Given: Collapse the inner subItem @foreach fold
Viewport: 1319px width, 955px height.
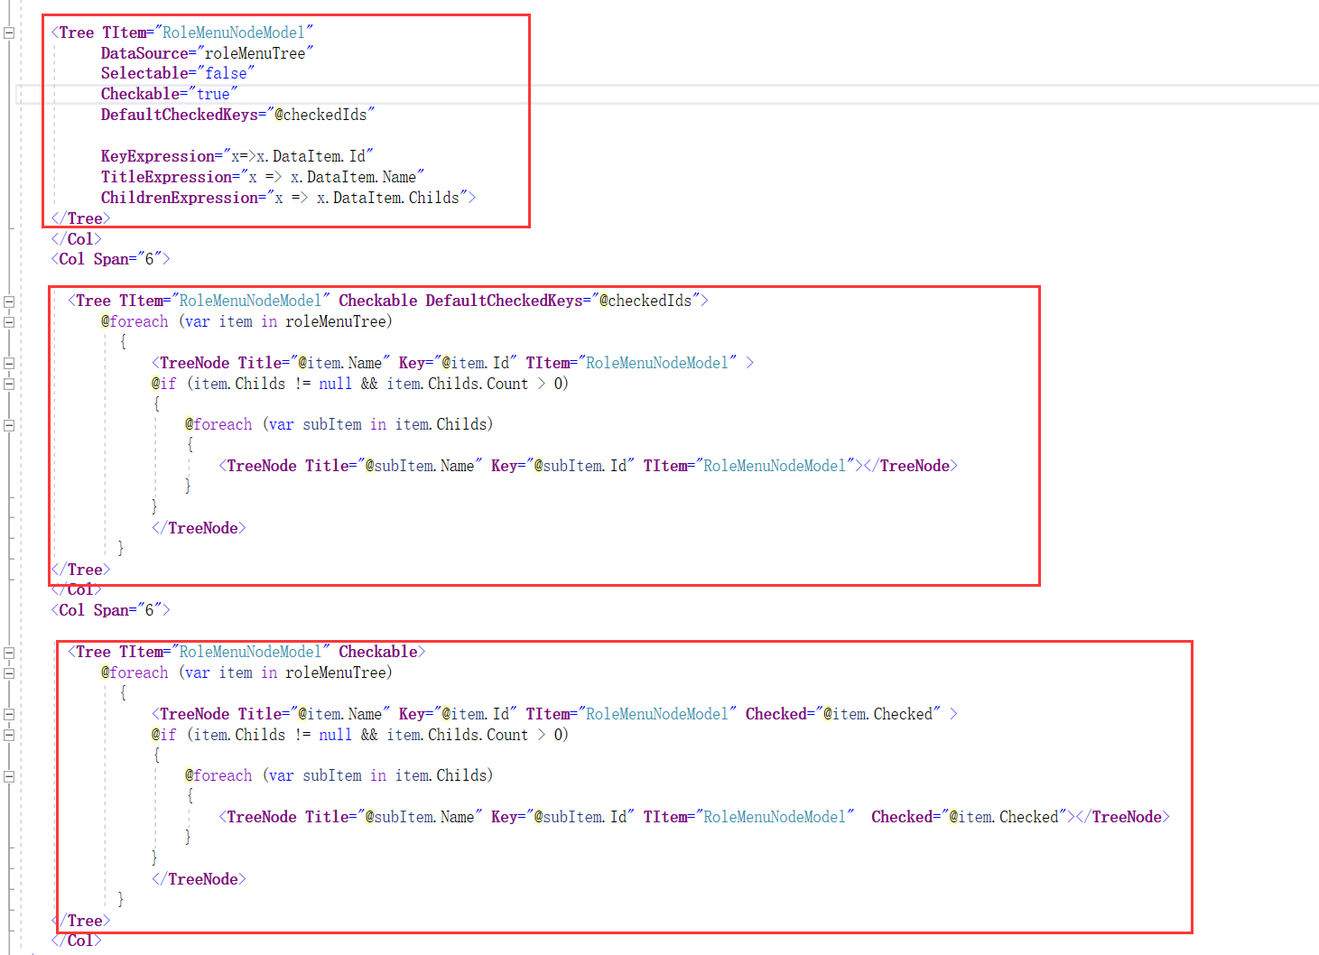Looking at the screenshot, I should [7, 423].
